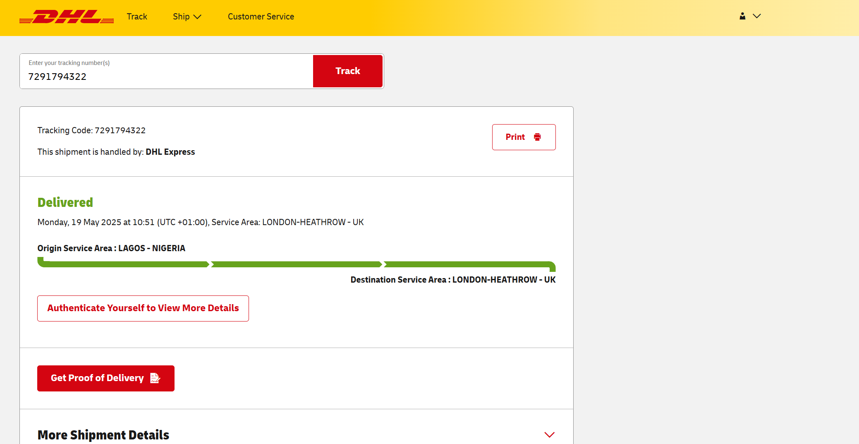The image size is (859, 444).
Task: Expand More Shipment Details chevron
Action: coord(549,434)
